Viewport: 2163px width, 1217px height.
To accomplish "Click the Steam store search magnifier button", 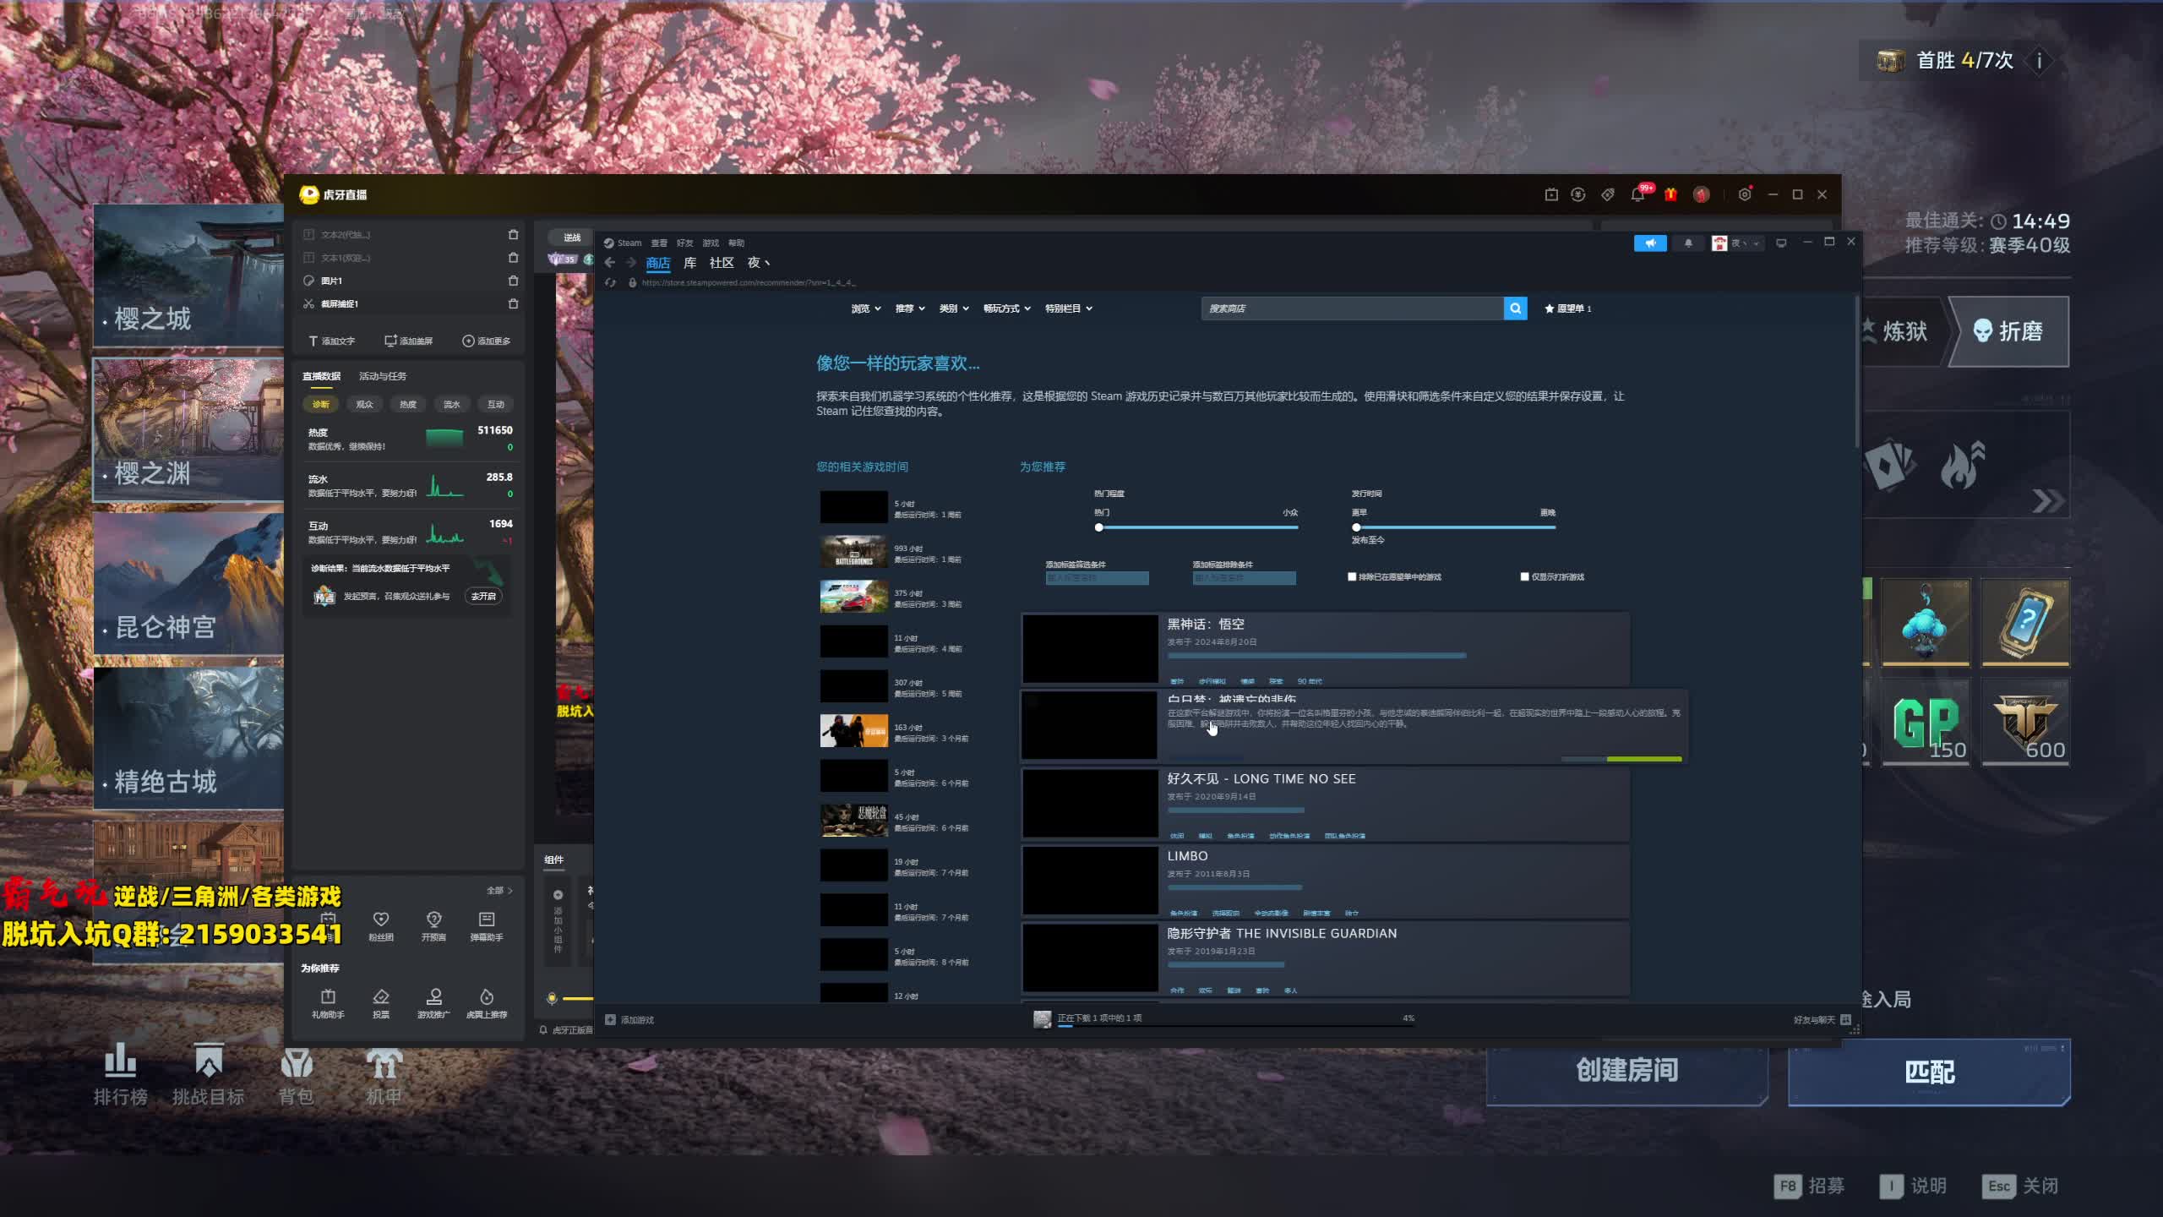I will coord(1515,308).
